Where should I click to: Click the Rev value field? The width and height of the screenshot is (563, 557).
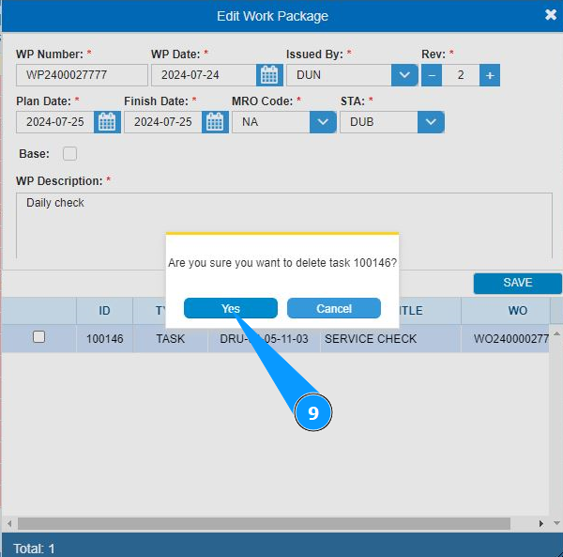click(x=461, y=75)
